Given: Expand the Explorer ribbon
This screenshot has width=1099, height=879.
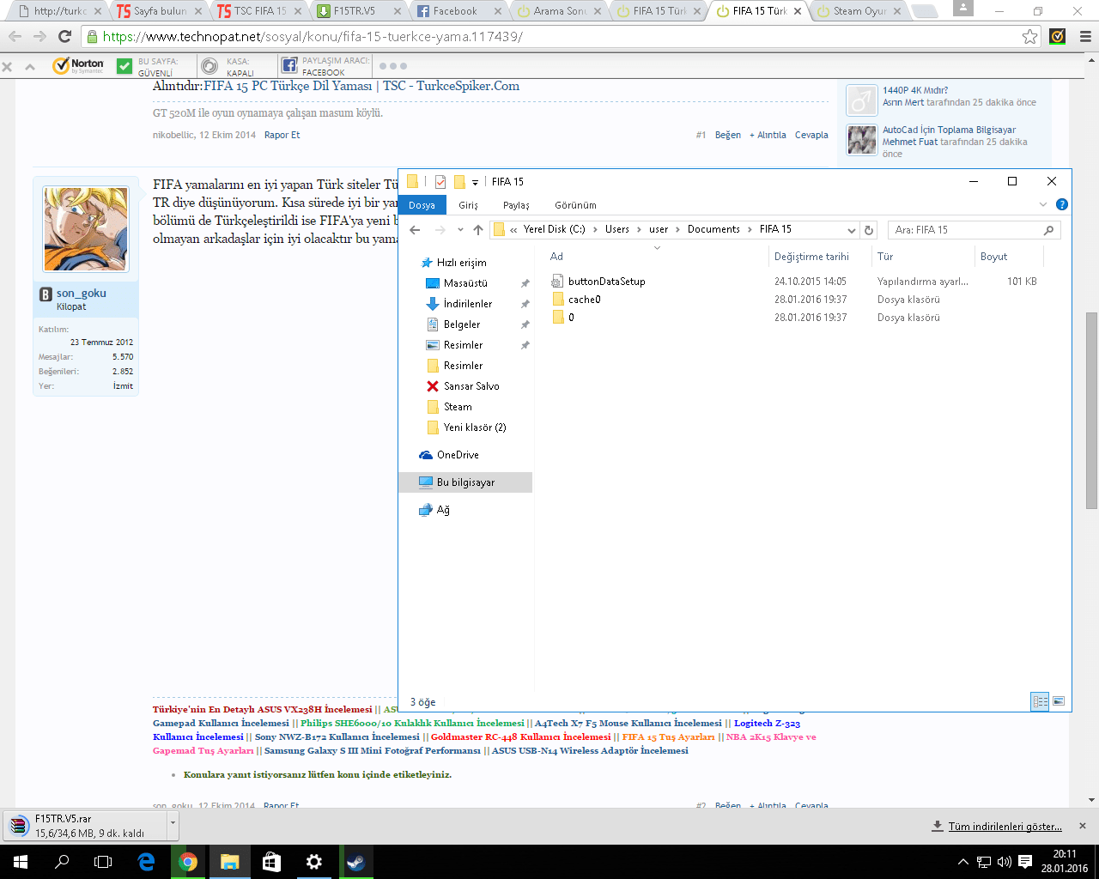Looking at the screenshot, I should [1043, 204].
